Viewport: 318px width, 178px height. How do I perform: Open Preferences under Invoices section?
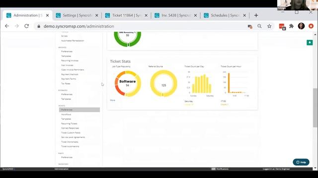67,51
